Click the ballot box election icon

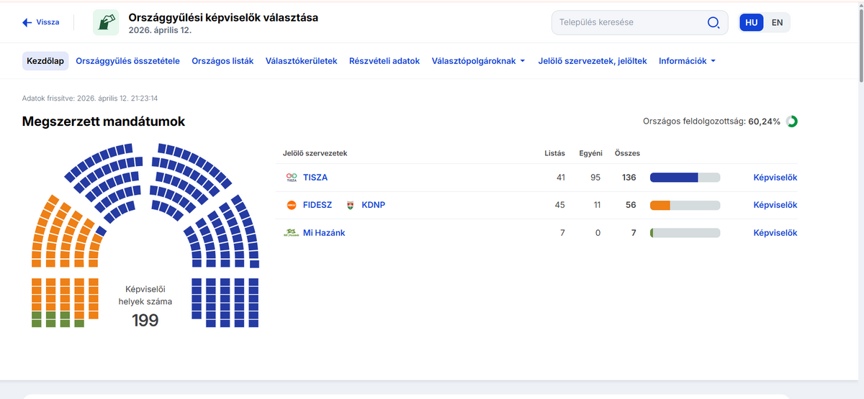[x=106, y=22]
